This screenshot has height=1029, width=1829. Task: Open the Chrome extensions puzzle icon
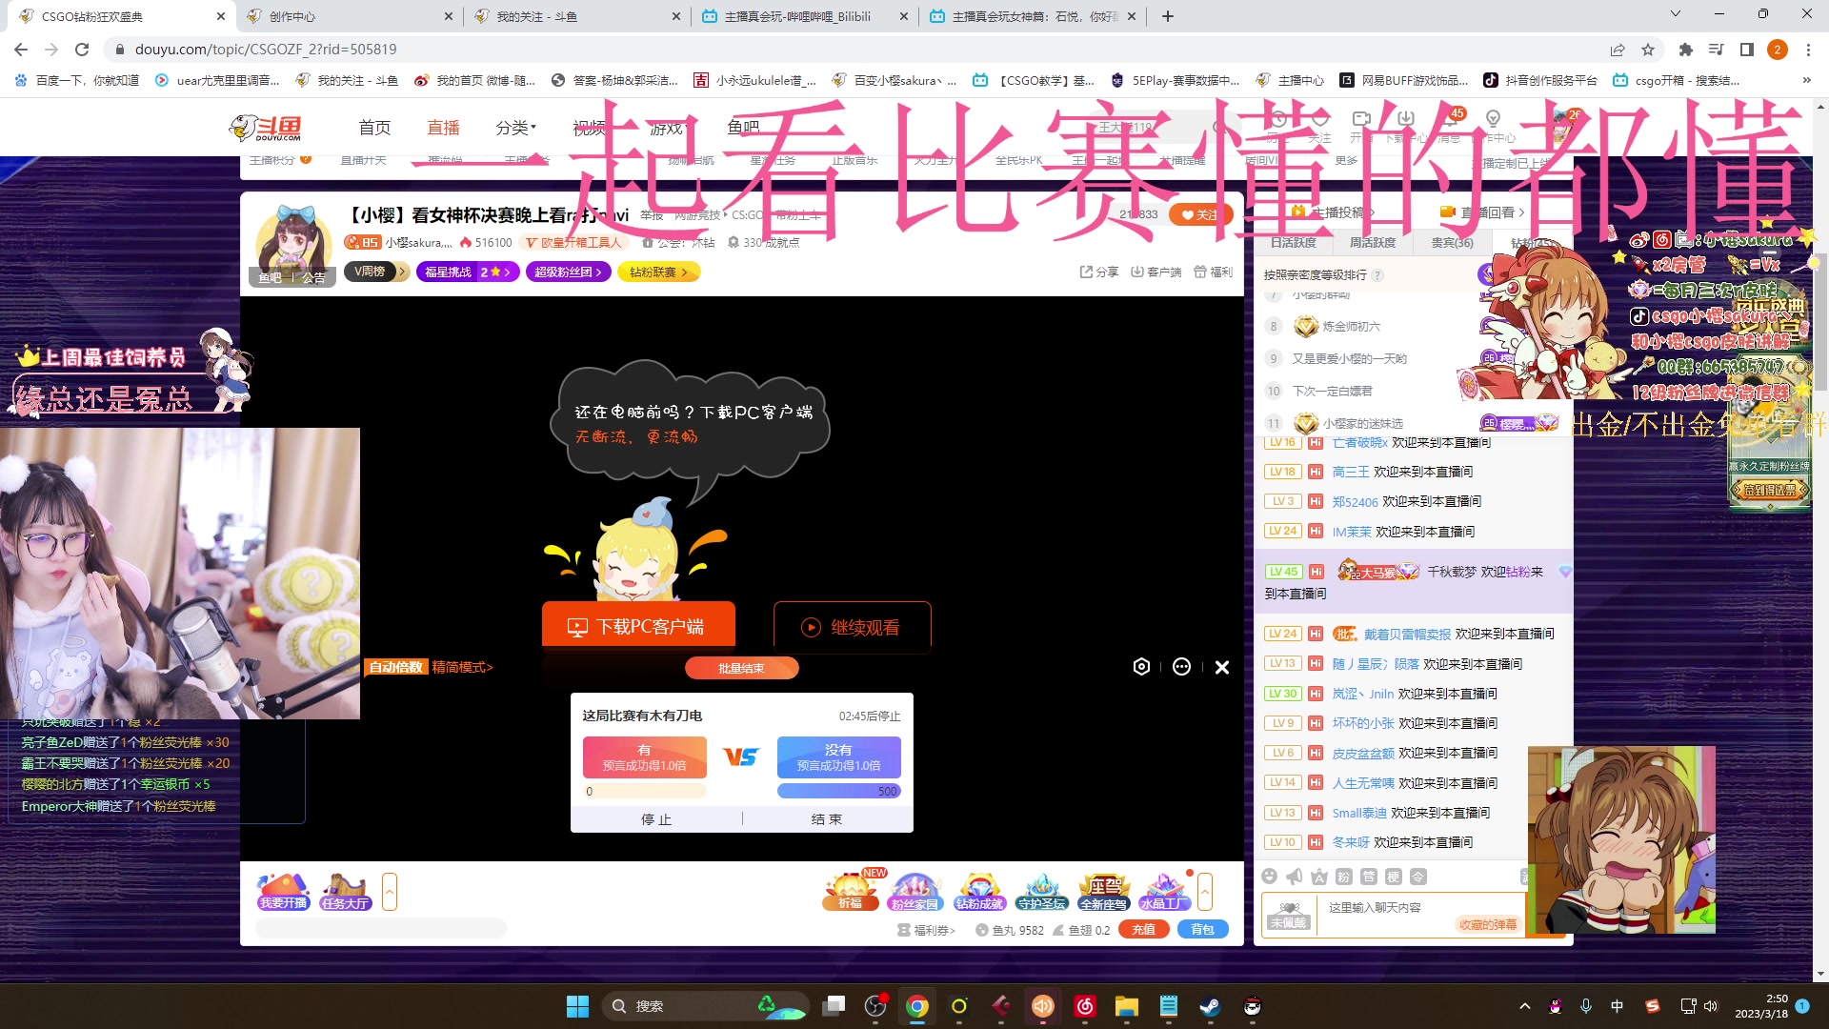click(1685, 50)
